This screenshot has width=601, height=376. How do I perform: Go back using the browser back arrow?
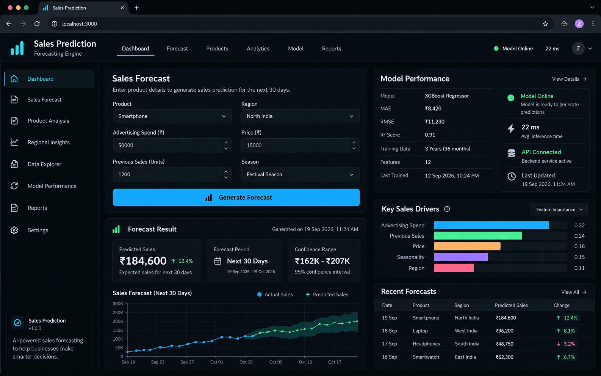pyautogui.click(x=9, y=24)
